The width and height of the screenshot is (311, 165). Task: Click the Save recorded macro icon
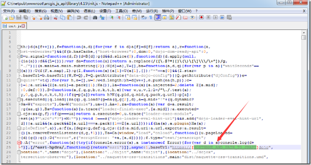coord(229,17)
